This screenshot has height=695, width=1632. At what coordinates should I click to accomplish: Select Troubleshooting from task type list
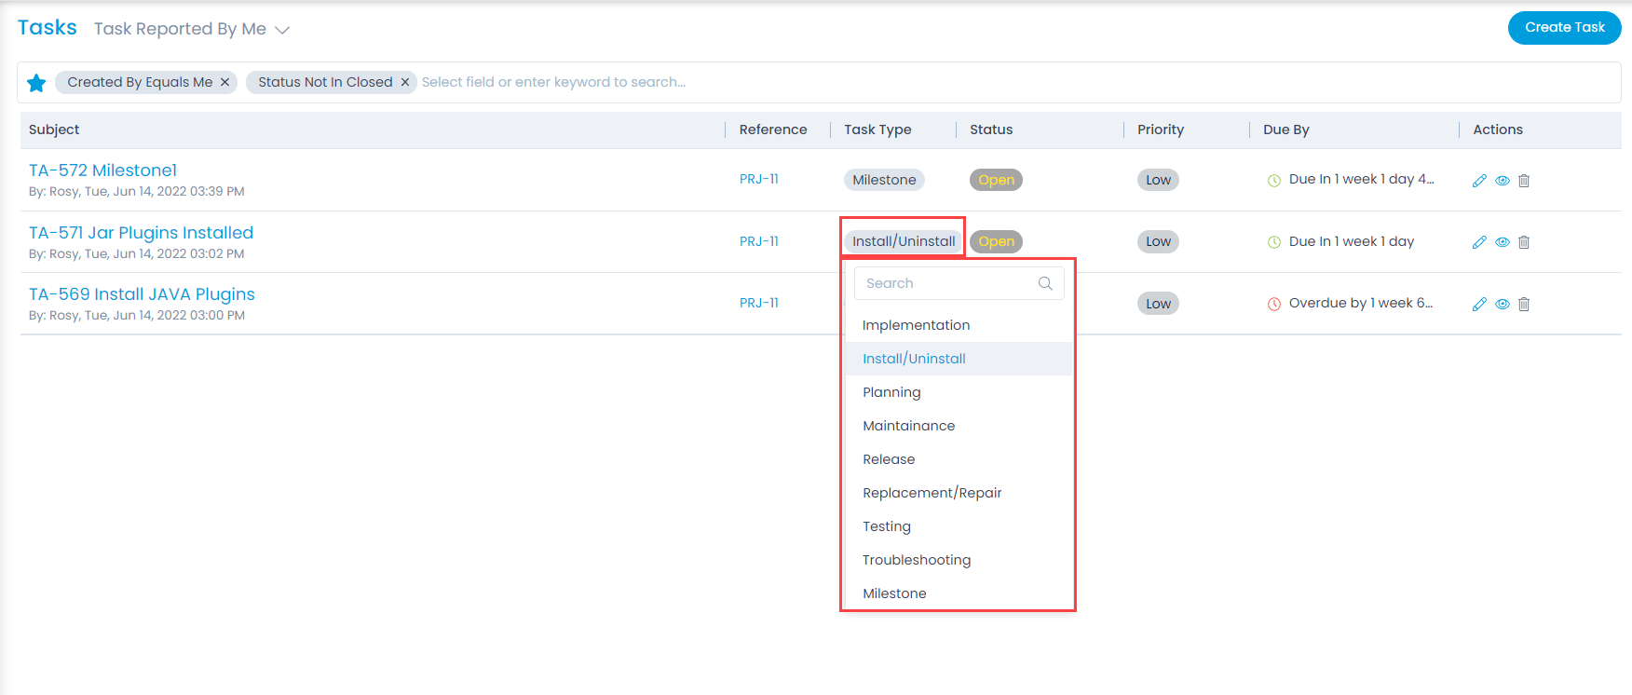[917, 560]
